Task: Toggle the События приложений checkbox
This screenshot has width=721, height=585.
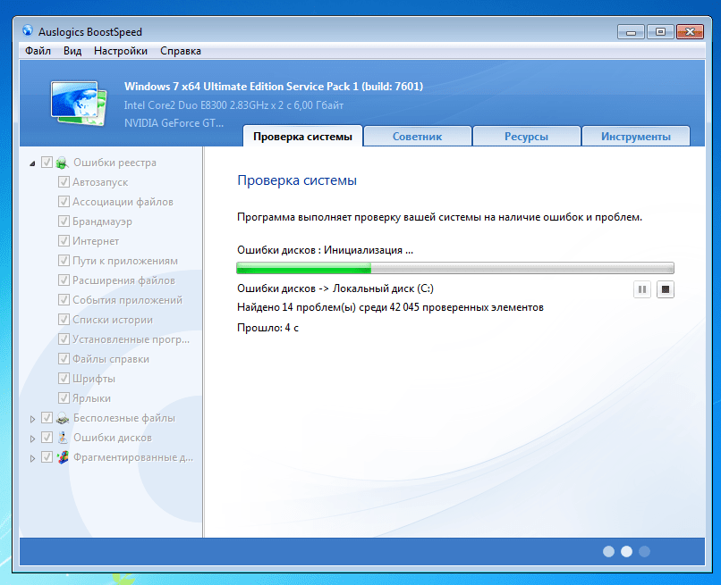Action: click(x=64, y=300)
